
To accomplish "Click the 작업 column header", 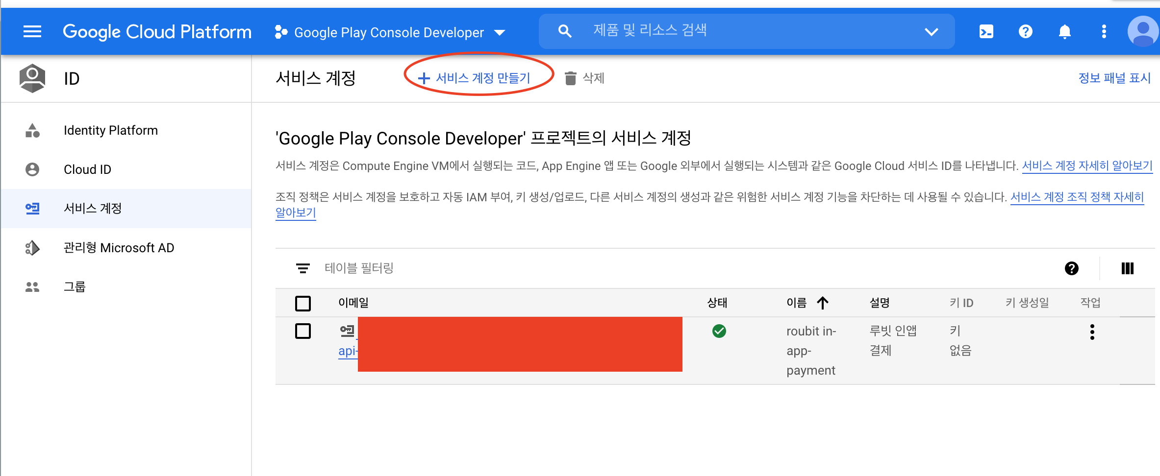I will 1090,303.
